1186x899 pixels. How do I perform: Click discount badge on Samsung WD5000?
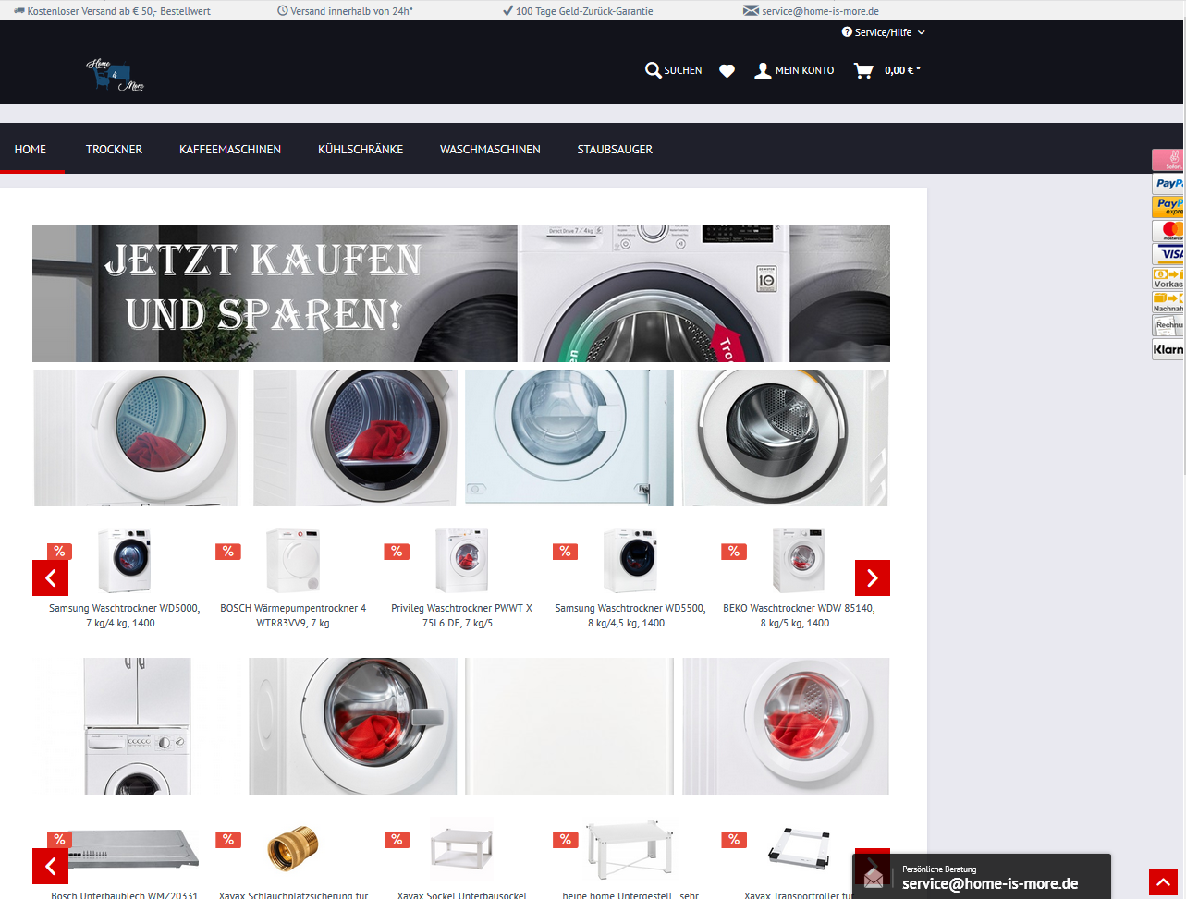click(59, 552)
